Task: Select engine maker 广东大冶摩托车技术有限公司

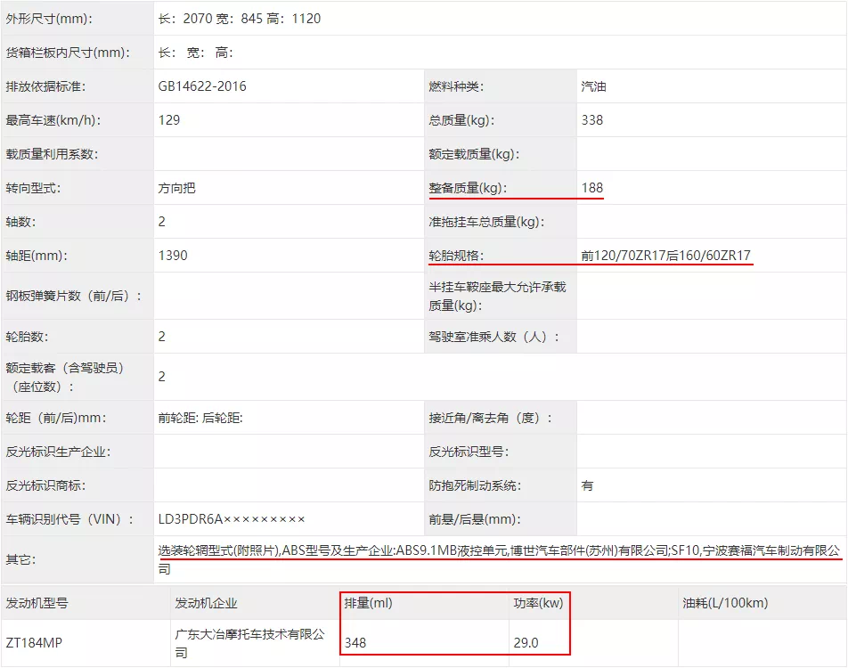Action: point(249,644)
